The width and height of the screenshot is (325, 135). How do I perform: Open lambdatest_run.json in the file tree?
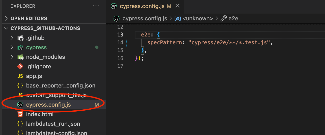click(x=53, y=124)
